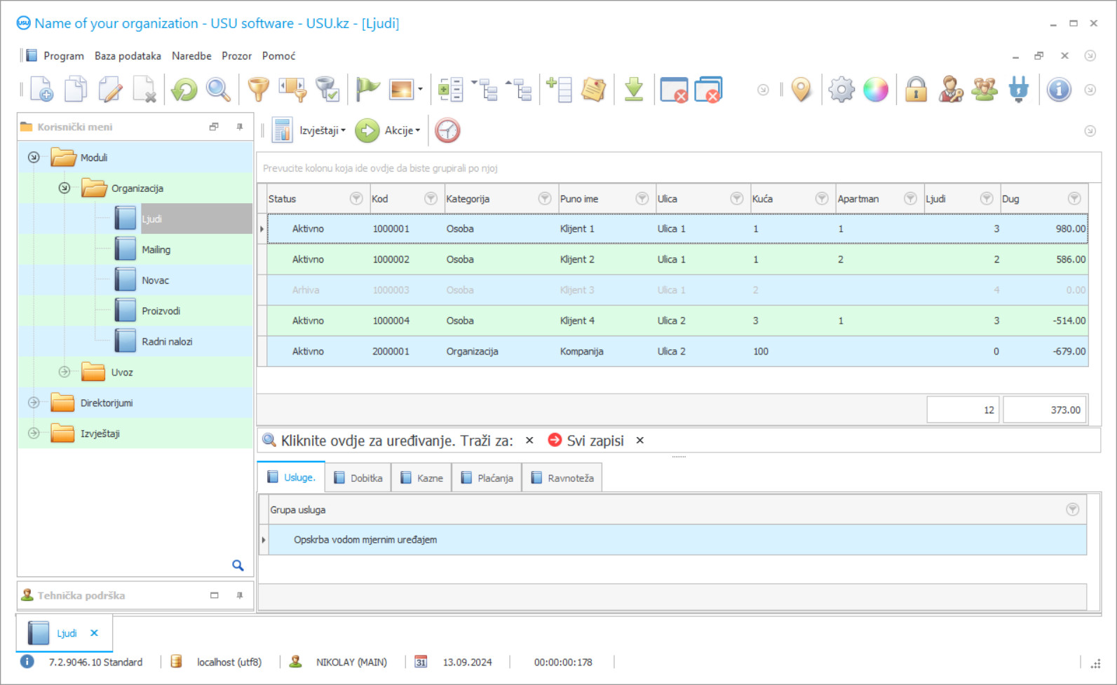Open the color wheel theme picker
Viewport: 1117px width, 685px height.
click(x=876, y=90)
